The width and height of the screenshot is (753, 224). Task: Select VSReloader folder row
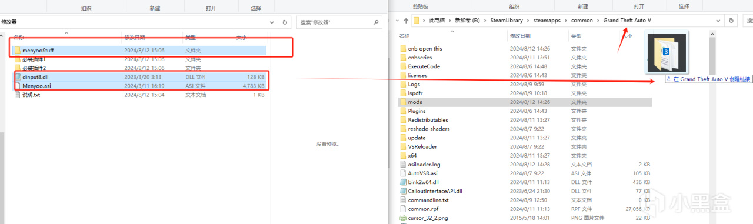[525, 146]
